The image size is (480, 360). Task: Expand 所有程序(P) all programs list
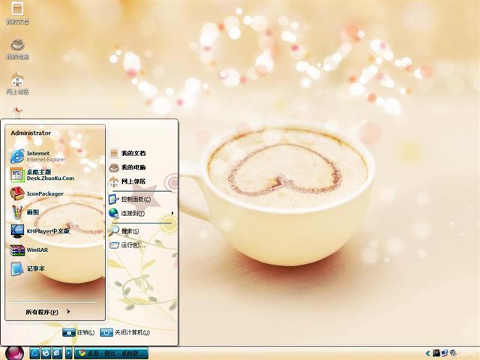click(48, 312)
